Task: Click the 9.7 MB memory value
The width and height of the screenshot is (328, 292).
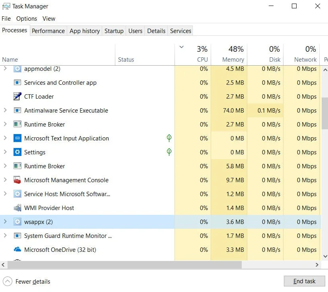Action: click(x=235, y=180)
